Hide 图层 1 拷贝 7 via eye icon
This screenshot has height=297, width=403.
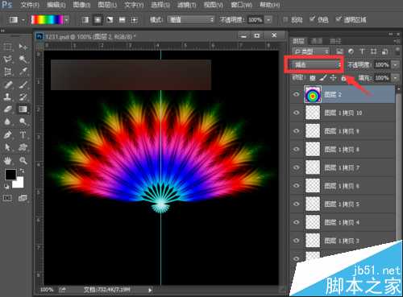(297, 167)
